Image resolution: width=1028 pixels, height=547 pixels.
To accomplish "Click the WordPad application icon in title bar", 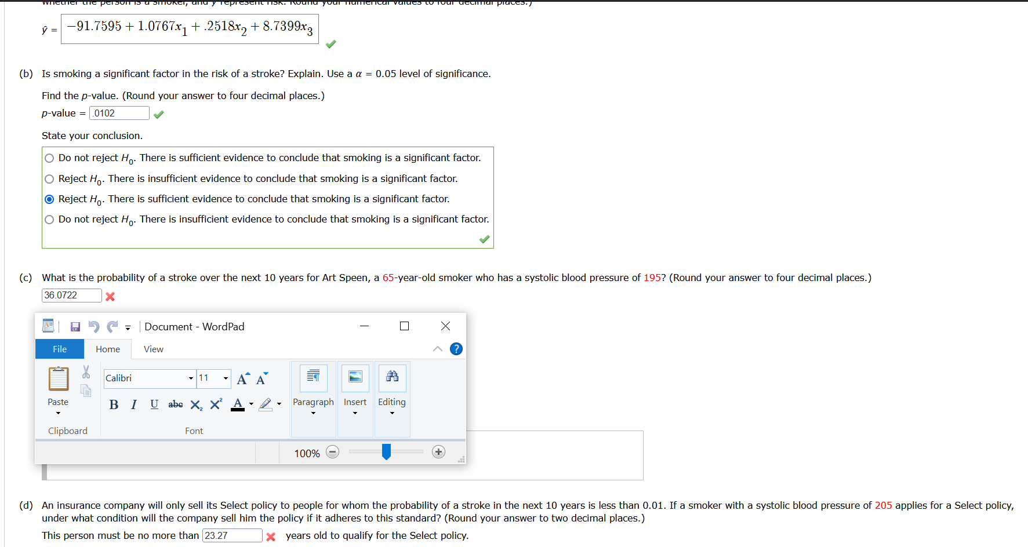I will point(49,326).
